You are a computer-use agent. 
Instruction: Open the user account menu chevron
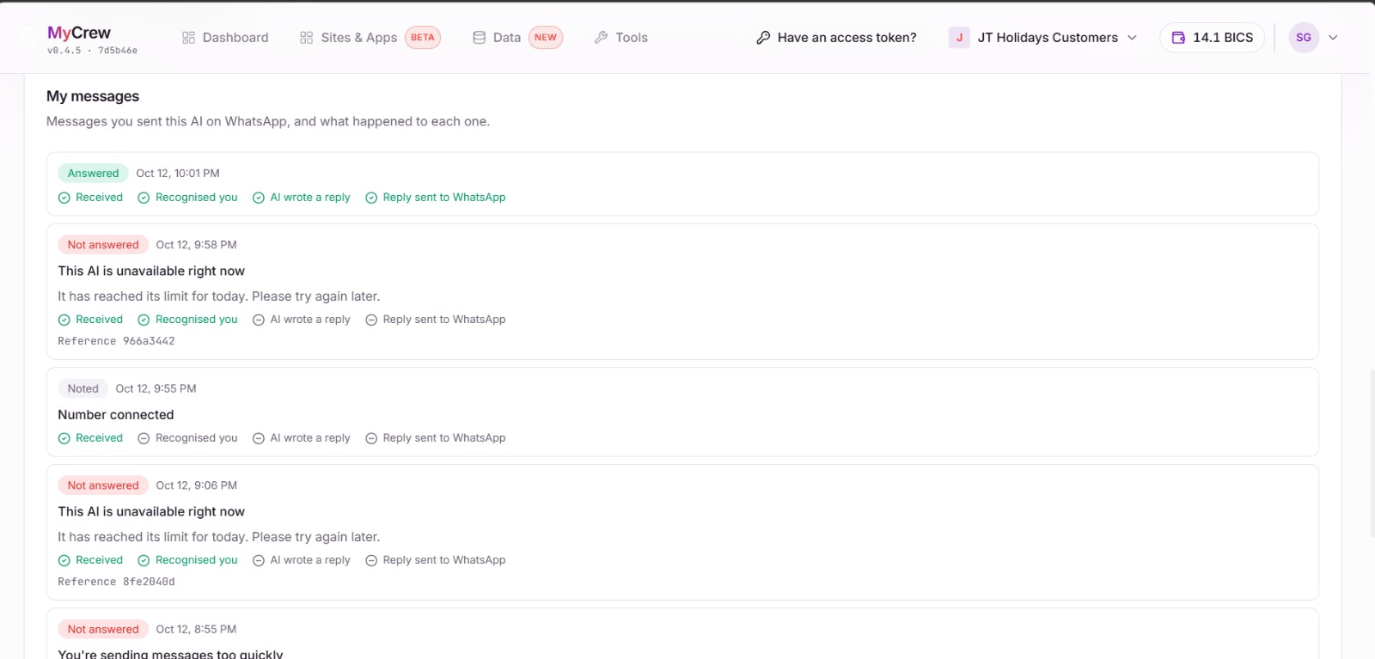(1334, 38)
